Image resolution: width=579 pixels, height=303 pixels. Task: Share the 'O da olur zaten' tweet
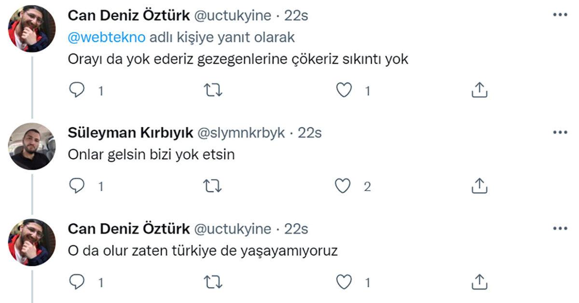point(479,282)
